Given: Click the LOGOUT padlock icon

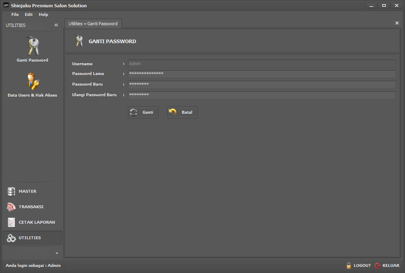Looking at the screenshot, I should point(349,266).
